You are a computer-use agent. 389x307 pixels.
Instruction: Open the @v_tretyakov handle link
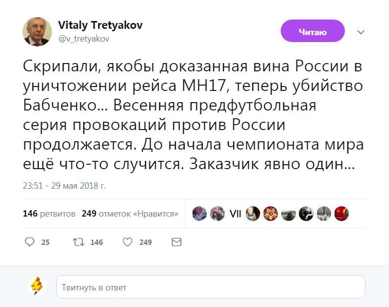coord(84,39)
